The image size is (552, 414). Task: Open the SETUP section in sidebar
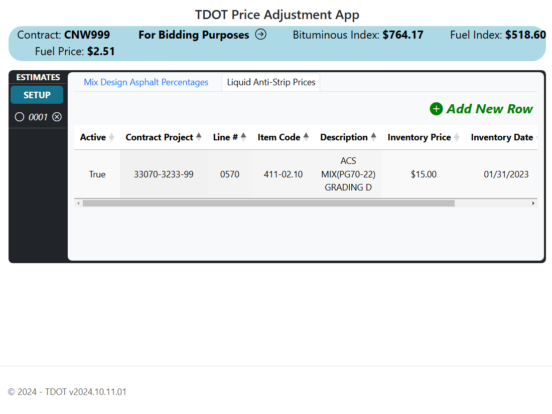(37, 95)
